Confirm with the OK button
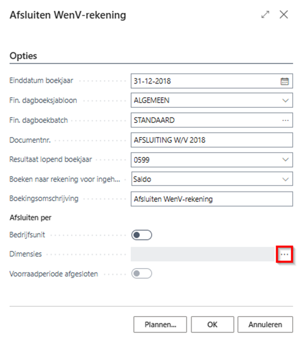Image resolution: width=304 pixels, height=343 pixels. [213, 325]
